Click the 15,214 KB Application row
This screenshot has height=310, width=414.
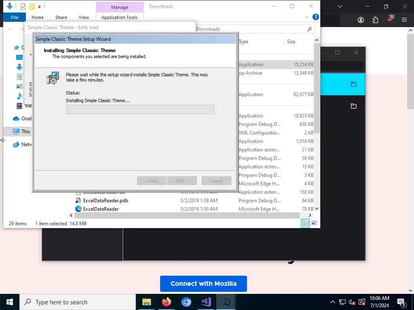click(x=276, y=65)
